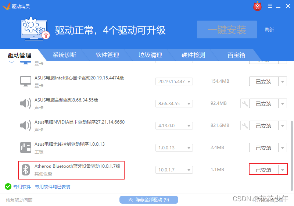This screenshot has height=206, width=294.
Task: Open version dropdown 8.66.34.55
Action: [174, 104]
